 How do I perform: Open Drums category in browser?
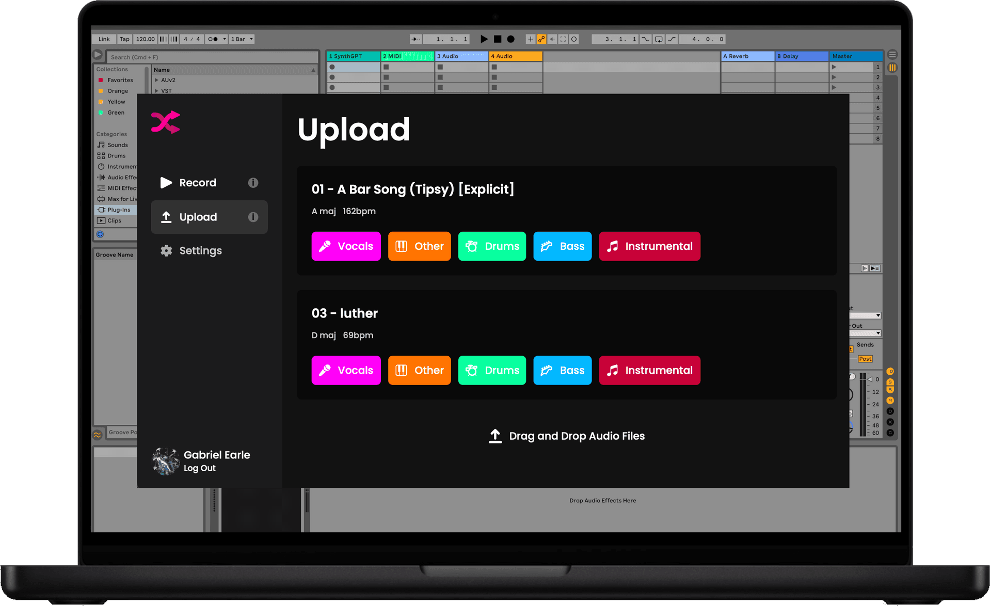pos(111,156)
